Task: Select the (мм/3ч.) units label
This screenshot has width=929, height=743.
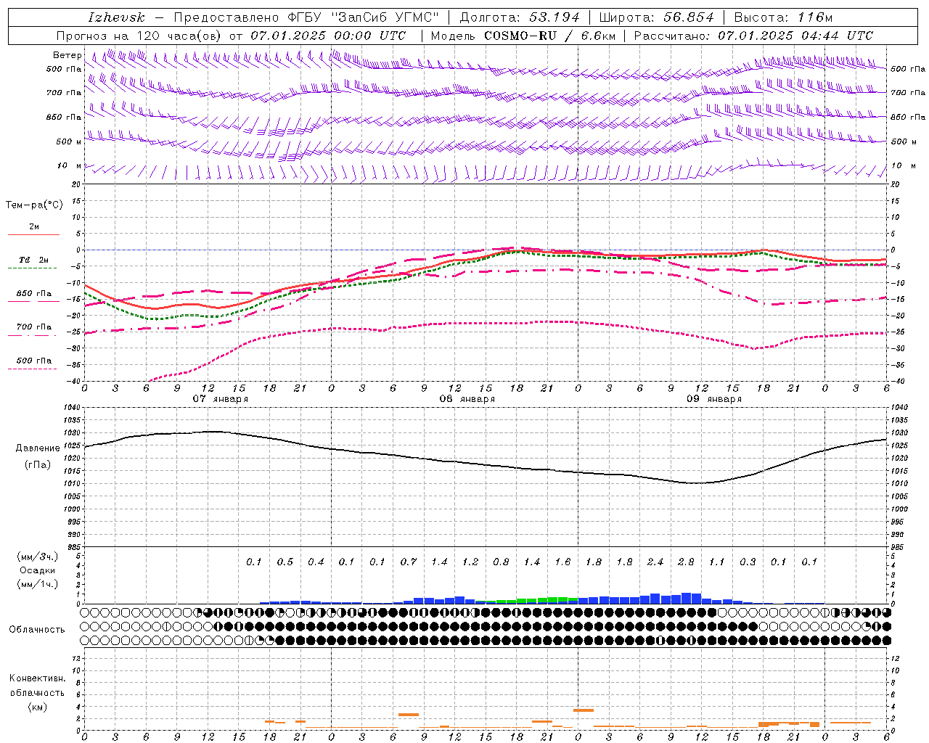Action: (38, 557)
